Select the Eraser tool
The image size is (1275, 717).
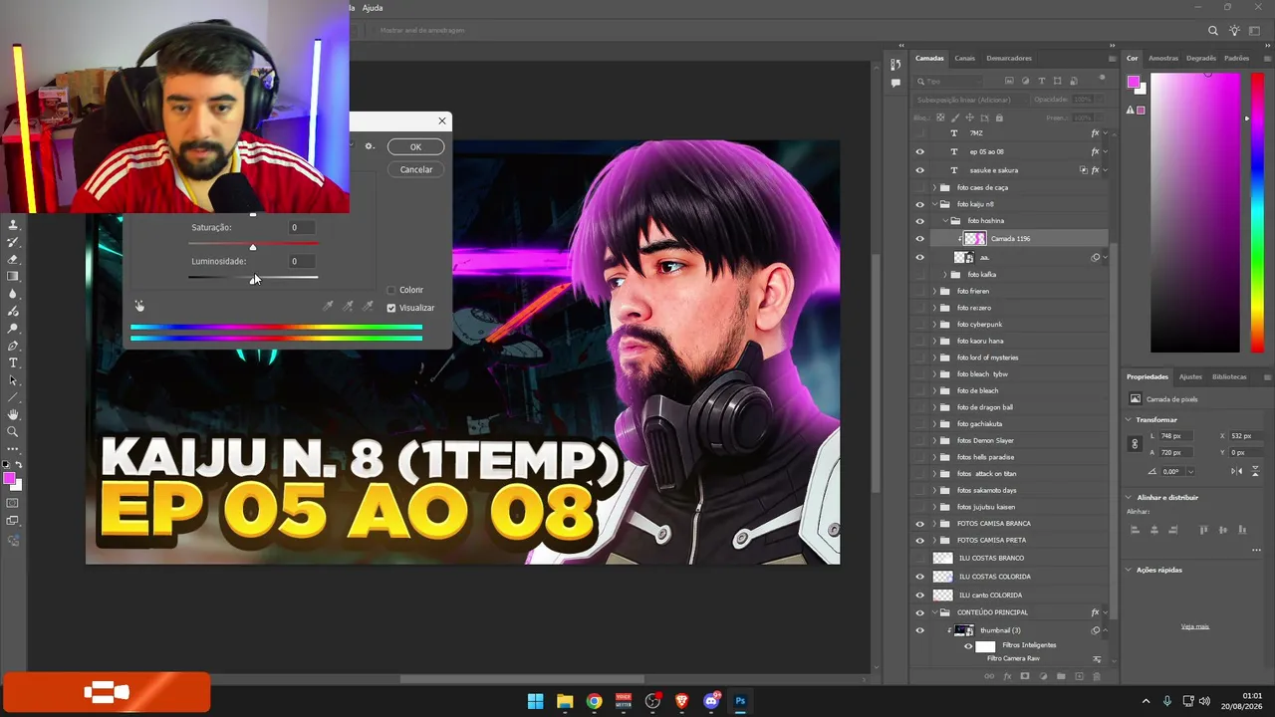click(13, 259)
